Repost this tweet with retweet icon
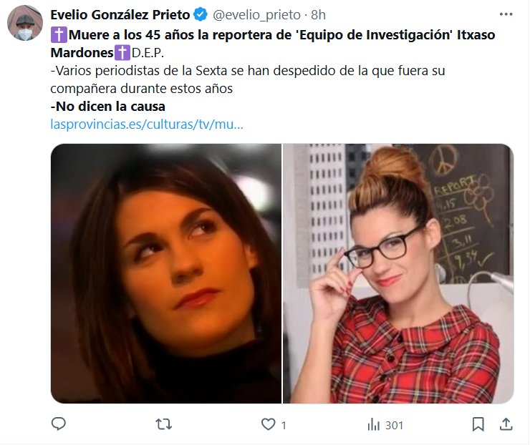Image resolution: width=530 pixels, height=445 pixels. coord(163,424)
